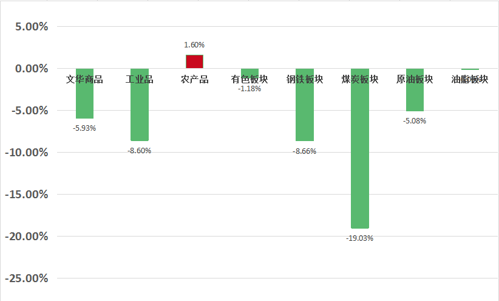Click the 有色板块 category label
Image resolution: width=499 pixels, height=301 pixels.
[249, 80]
